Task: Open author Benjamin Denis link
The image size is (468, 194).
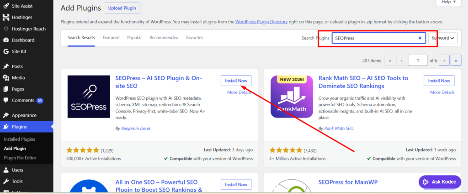Action: pyautogui.click(x=136, y=128)
